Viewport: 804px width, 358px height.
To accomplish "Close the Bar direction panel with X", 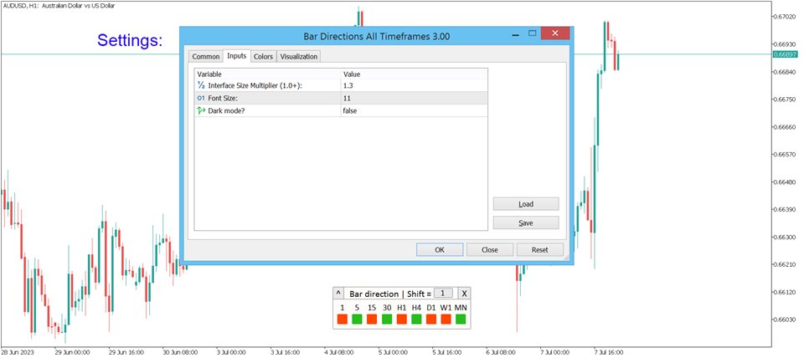I will pos(464,294).
